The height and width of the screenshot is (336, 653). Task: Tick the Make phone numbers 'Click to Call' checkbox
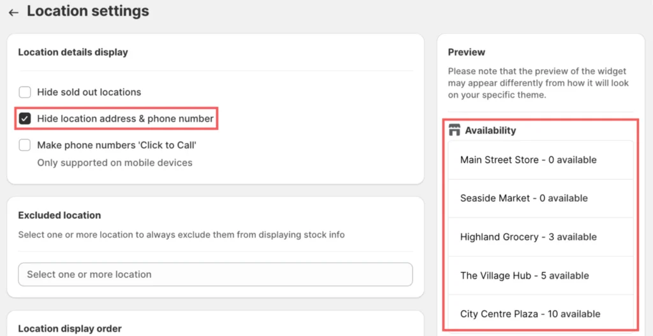(25, 145)
